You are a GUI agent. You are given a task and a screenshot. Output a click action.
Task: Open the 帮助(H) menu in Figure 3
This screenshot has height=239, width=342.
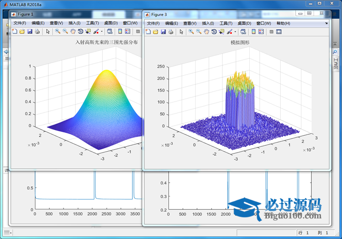click(283, 23)
